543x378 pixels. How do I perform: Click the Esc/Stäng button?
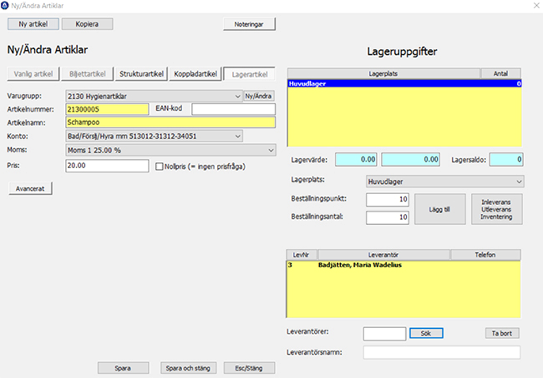(249, 368)
